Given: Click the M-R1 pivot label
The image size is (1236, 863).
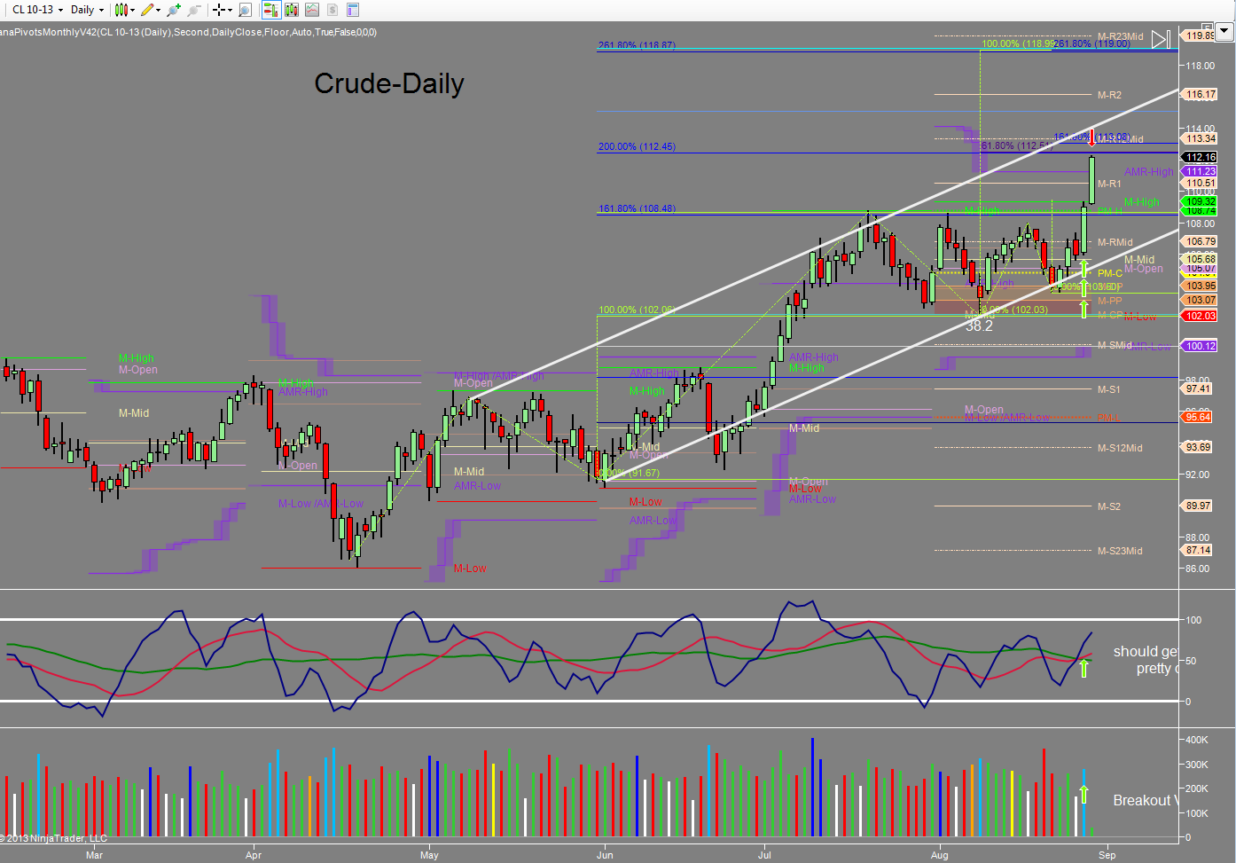Looking at the screenshot, I should click(x=1109, y=184).
